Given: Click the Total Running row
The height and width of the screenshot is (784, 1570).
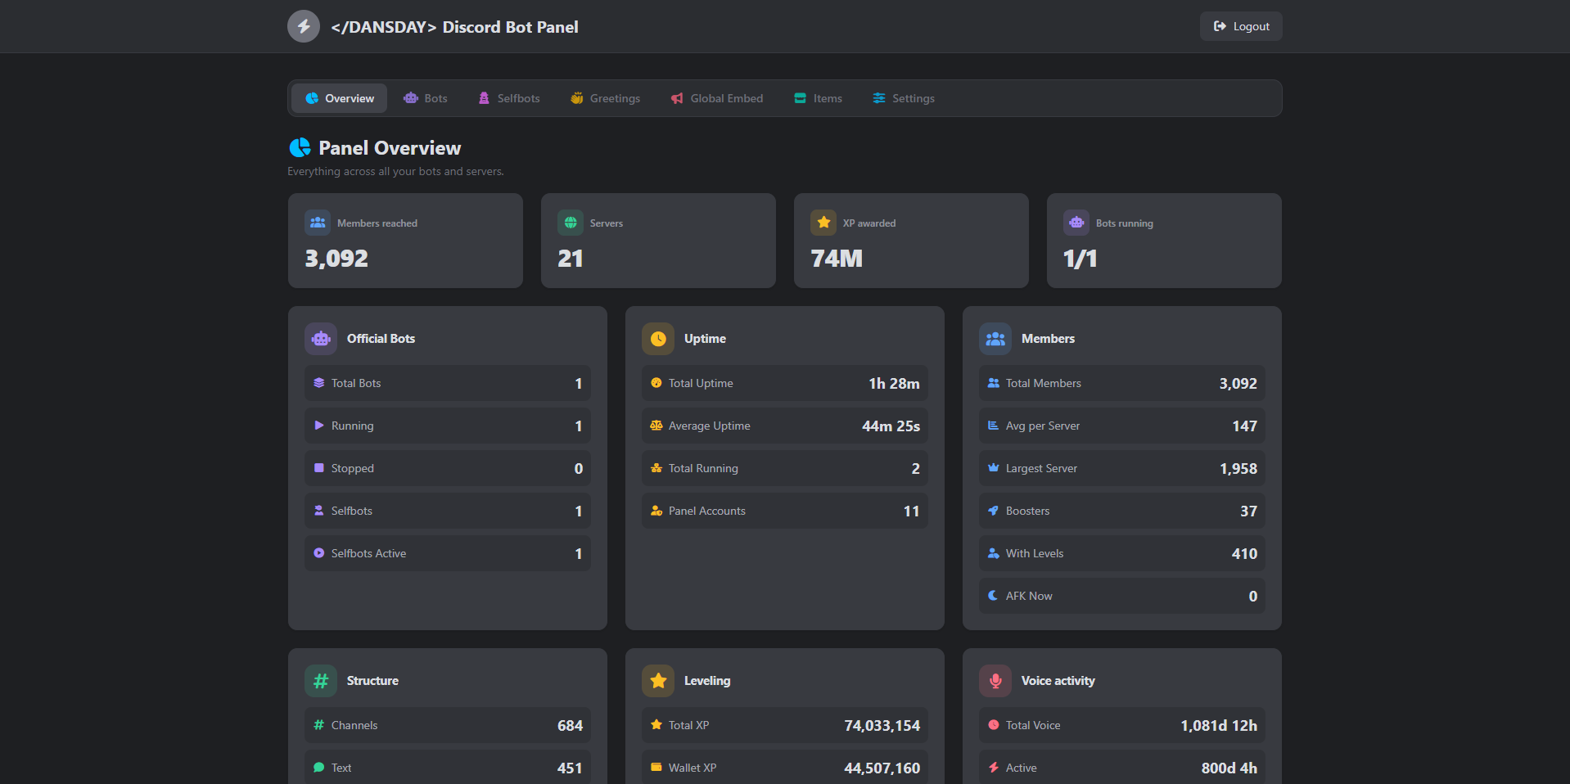Looking at the screenshot, I should coord(785,468).
